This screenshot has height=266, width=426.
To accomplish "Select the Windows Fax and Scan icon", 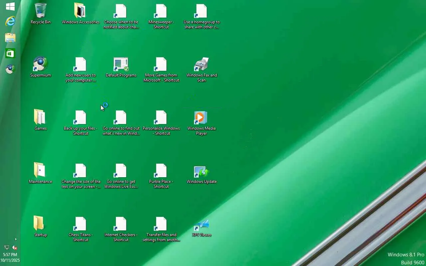I will pyautogui.click(x=201, y=69).
